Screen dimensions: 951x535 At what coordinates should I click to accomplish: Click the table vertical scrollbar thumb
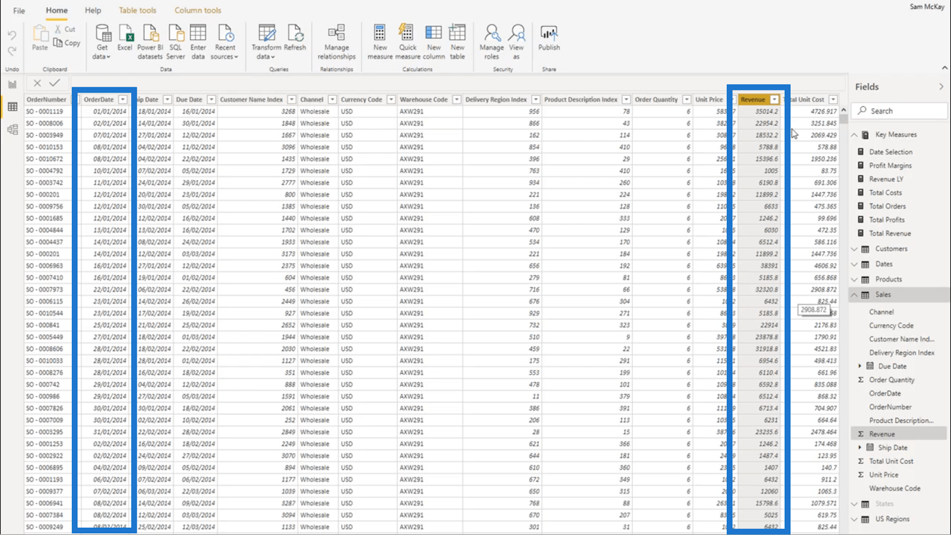click(843, 119)
